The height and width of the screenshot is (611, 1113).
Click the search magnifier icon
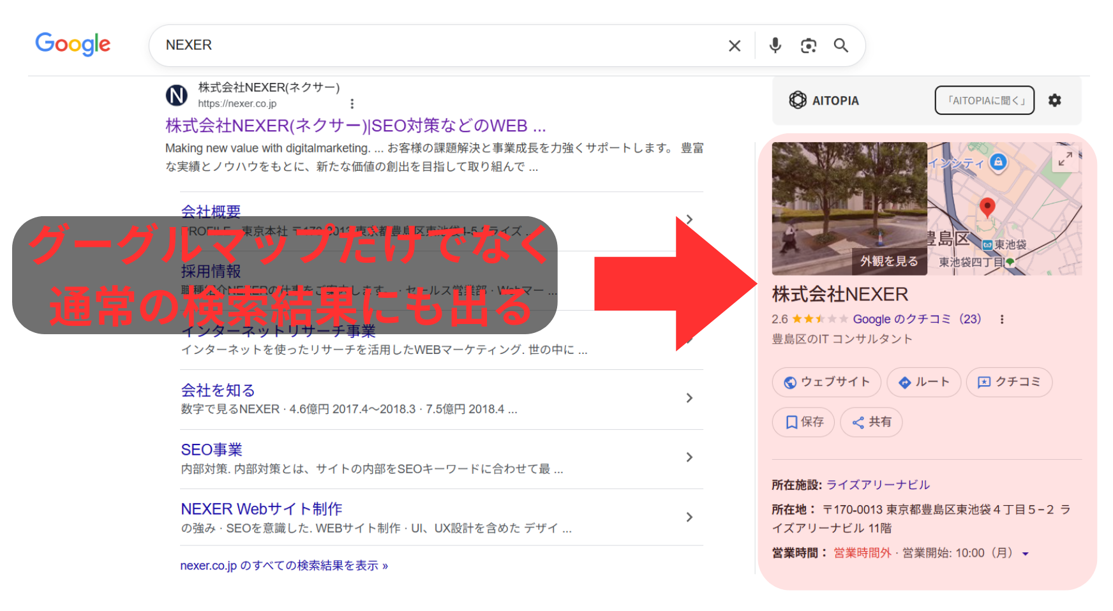(x=840, y=45)
